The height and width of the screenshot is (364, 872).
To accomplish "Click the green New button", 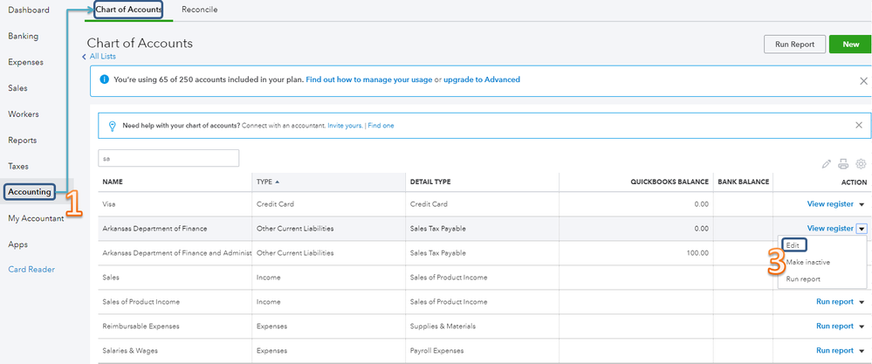I will pos(850,45).
